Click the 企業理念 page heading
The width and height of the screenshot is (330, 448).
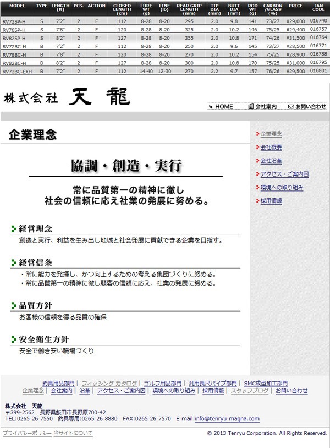(x=32, y=135)
